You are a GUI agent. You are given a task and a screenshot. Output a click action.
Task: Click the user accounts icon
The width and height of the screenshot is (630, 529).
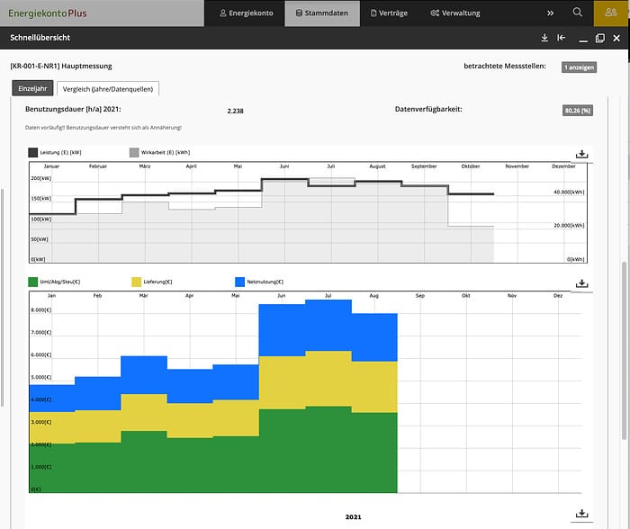(x=612, y=13)
